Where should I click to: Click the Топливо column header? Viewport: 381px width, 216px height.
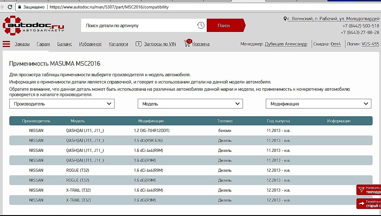225,121
